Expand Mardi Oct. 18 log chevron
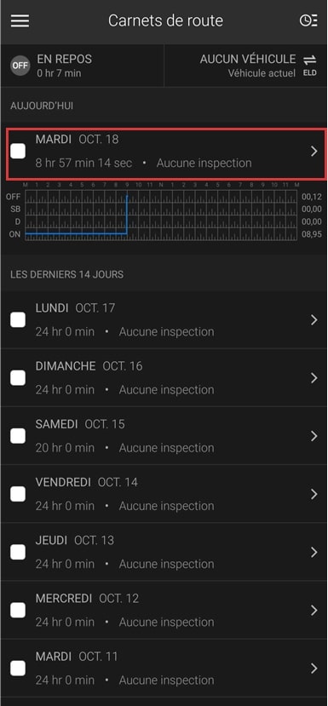328x706 pixels. point(314,152)
